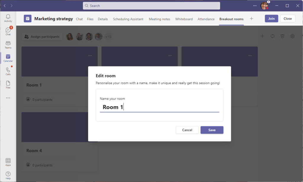Open the Attendance tab

(x=206, y=19)
